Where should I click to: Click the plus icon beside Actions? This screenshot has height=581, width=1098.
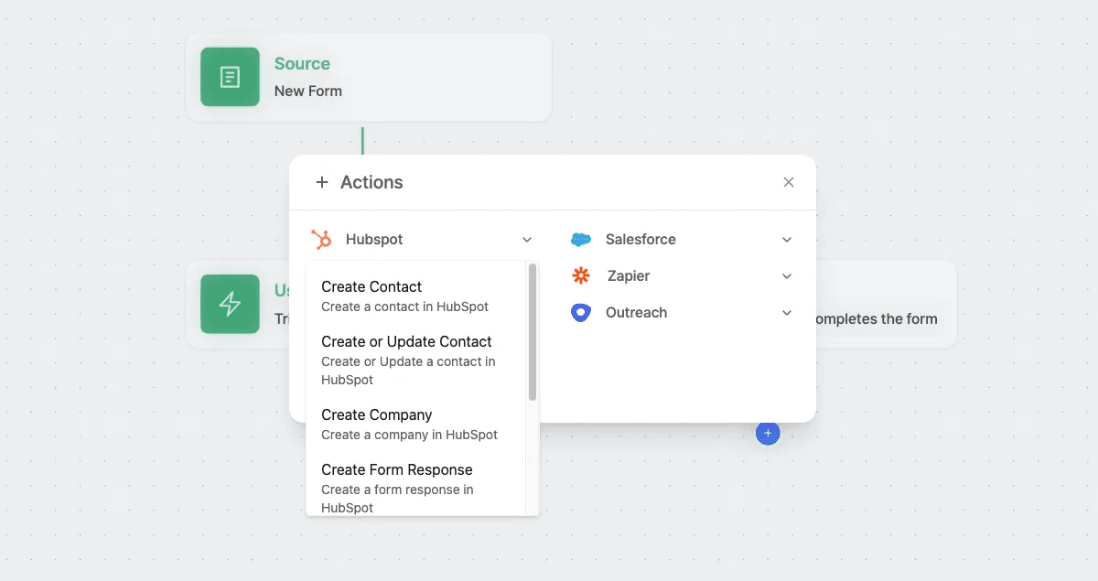[x=321, y=182]
